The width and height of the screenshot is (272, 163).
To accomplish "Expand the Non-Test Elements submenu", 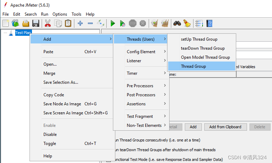I will tap(140, 125).
